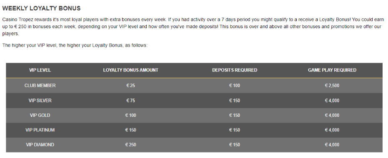Screen dimensions: 388x158
Task: Select the € 75 VIP Silver bonus amount
Action: [x=131, y=101]
